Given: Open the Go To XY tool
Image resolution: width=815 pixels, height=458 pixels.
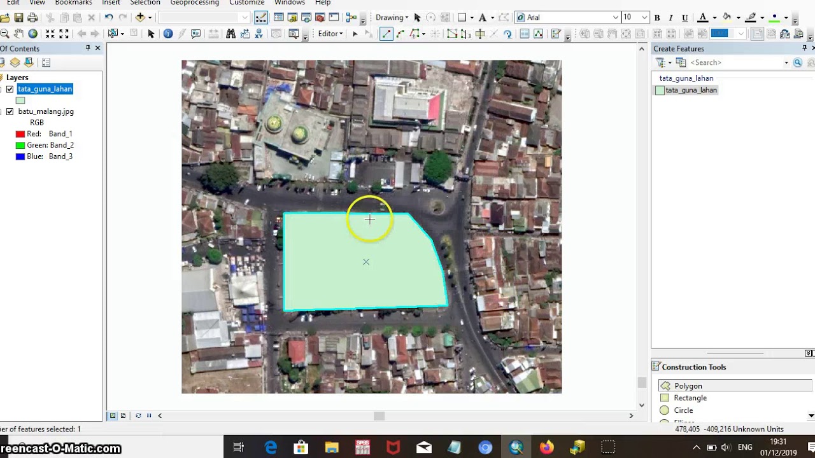Looking at the screenshot, I should [259, 34].
